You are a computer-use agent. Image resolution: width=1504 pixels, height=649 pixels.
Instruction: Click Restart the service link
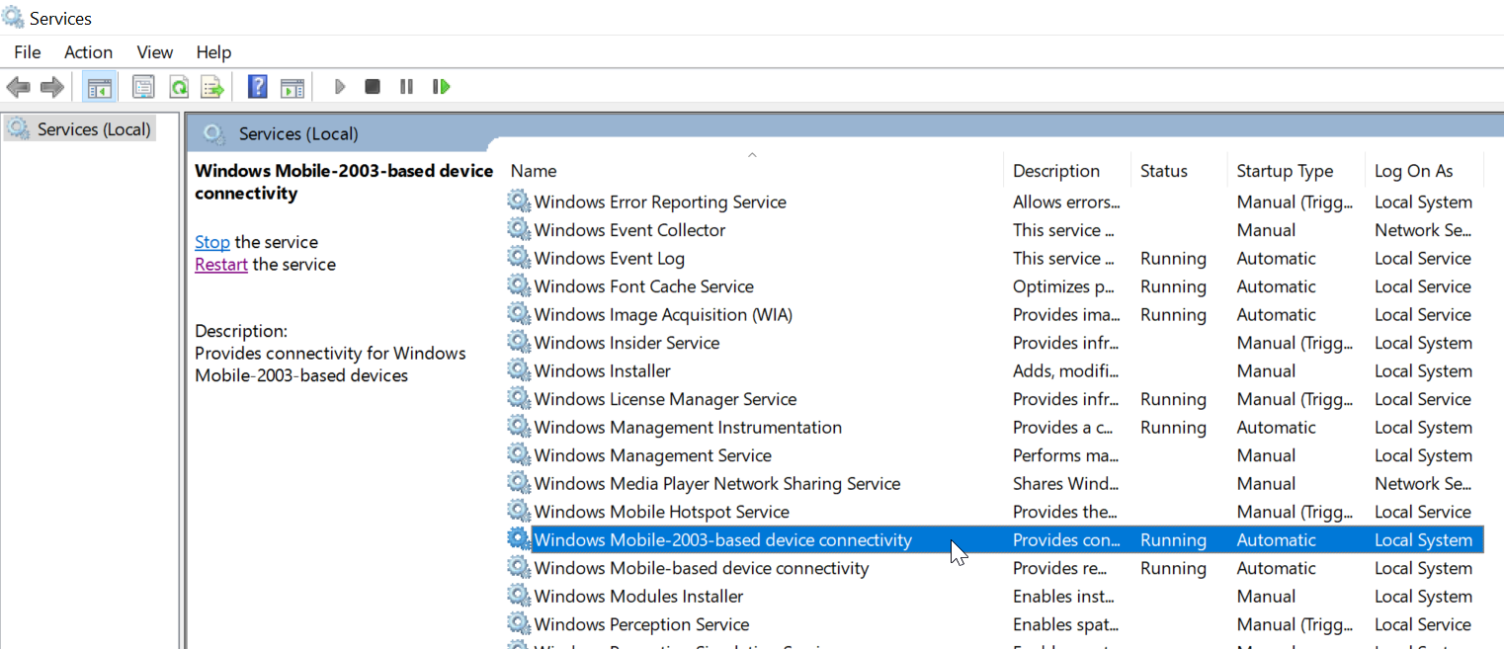click(221, 265)
